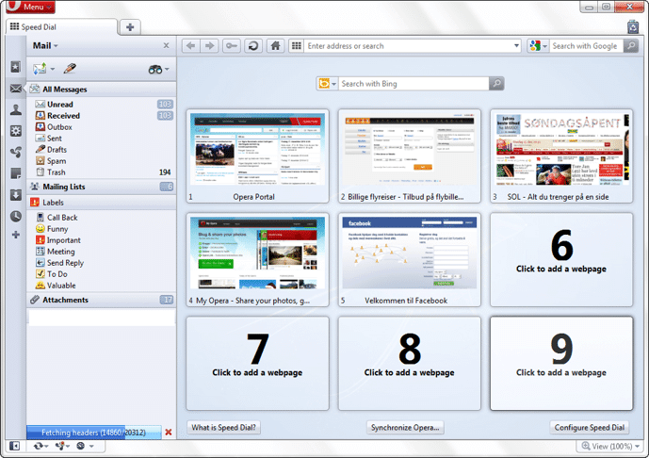The height and width of the screenshot is (458, 649).
Task: Cancel fetching headers with red X
Action: (169, 433)
